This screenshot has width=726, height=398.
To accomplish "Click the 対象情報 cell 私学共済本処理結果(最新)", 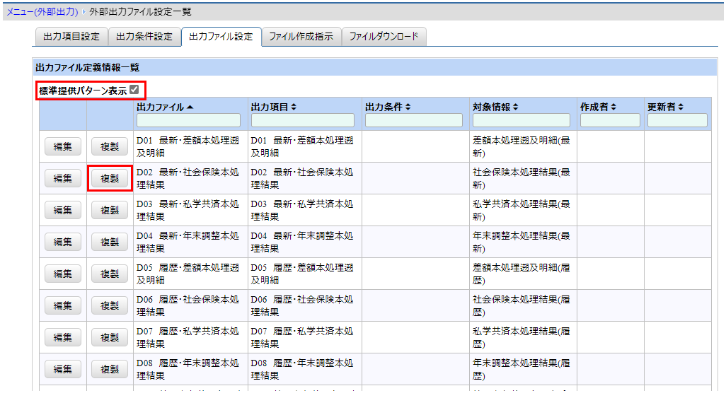I will point(523,210).
